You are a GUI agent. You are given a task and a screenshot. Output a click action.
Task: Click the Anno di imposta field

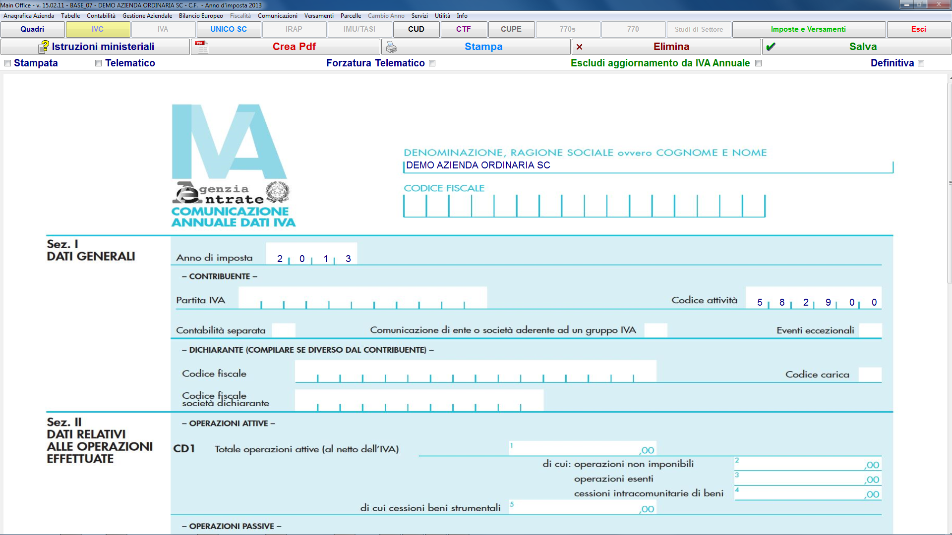(x=311, y=254)
